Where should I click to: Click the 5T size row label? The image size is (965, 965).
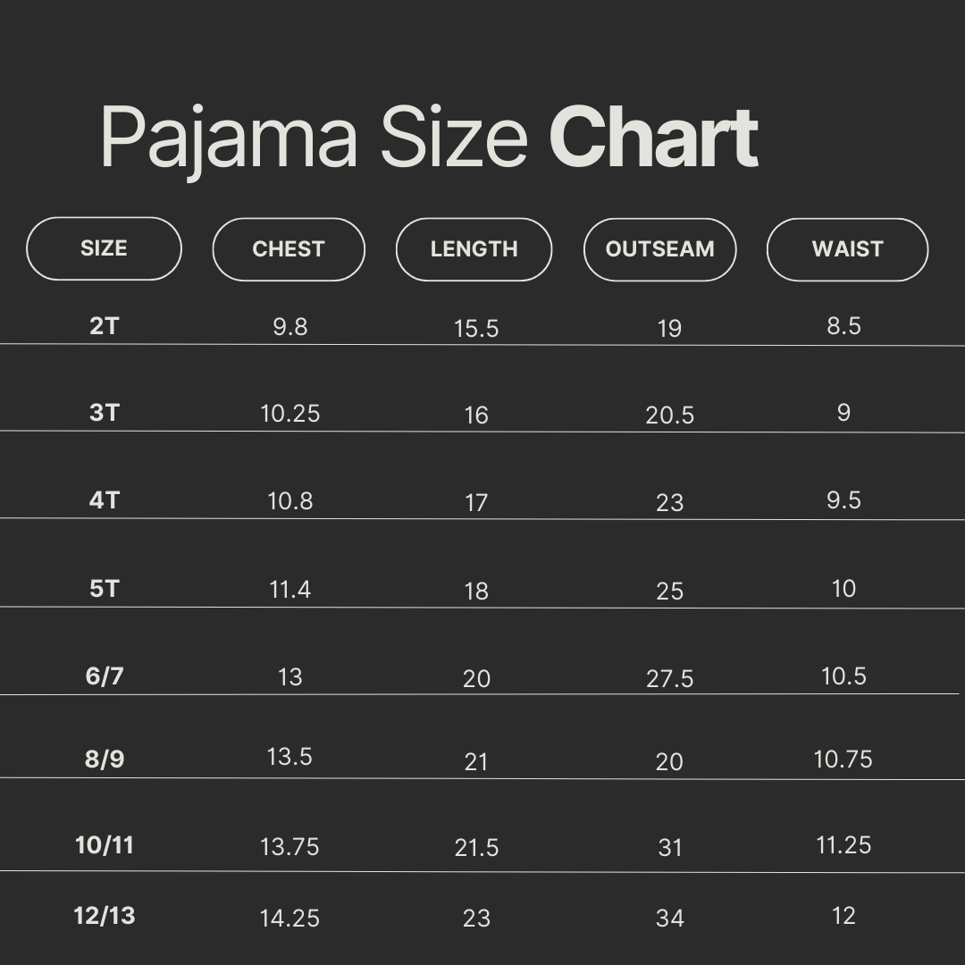pyautogui.click(x=104, y=589)
